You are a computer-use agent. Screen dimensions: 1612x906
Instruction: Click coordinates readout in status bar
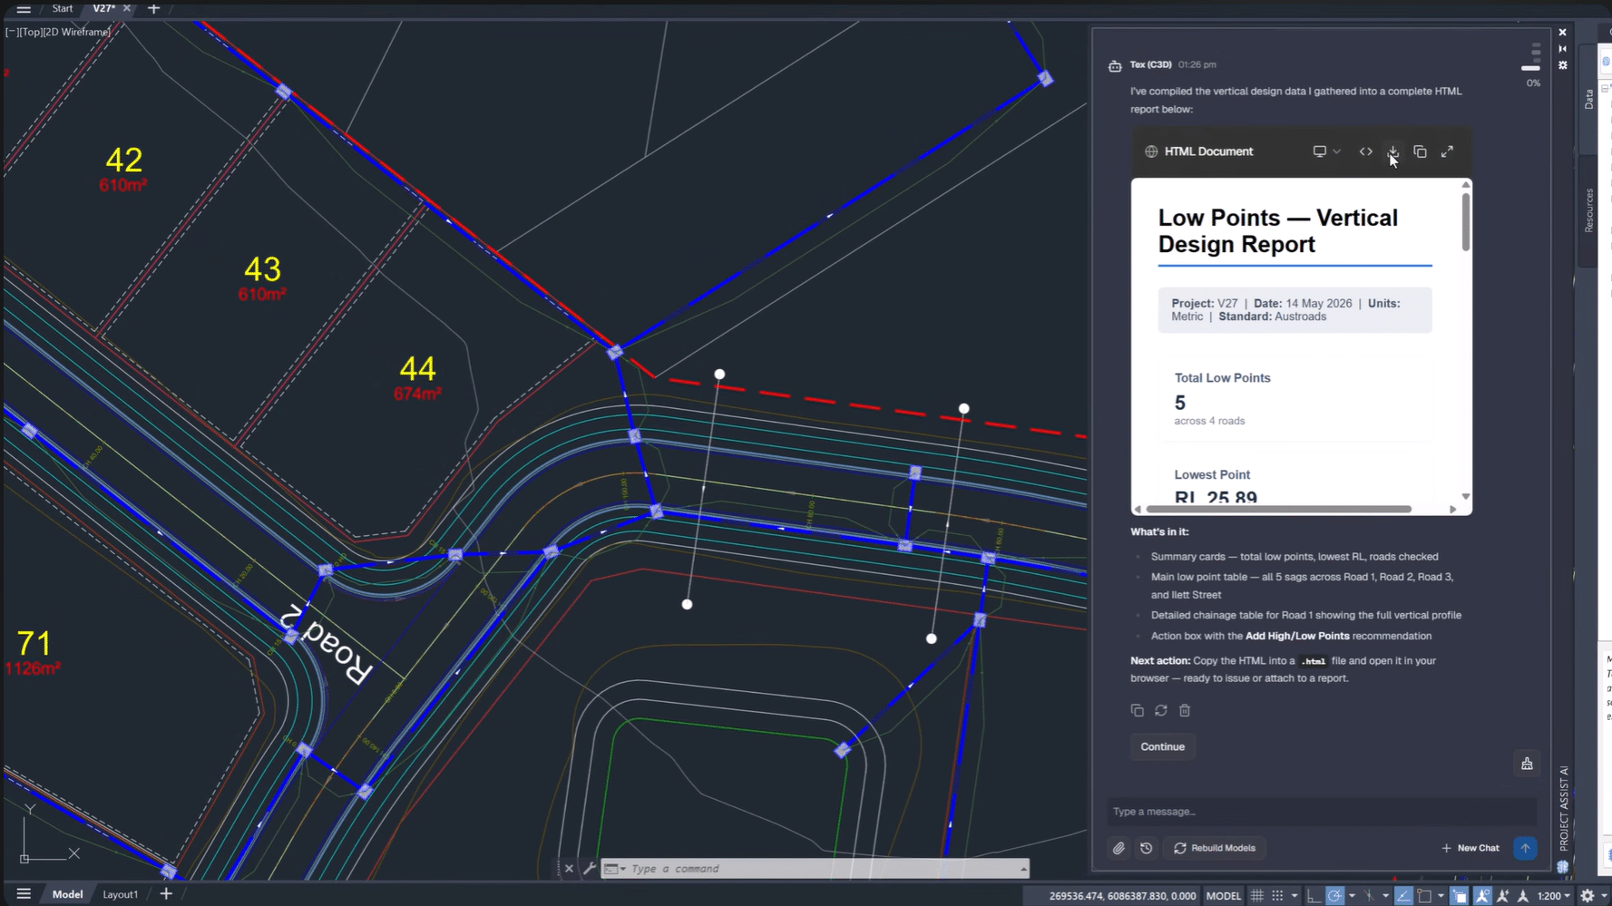coord(1122,896)
